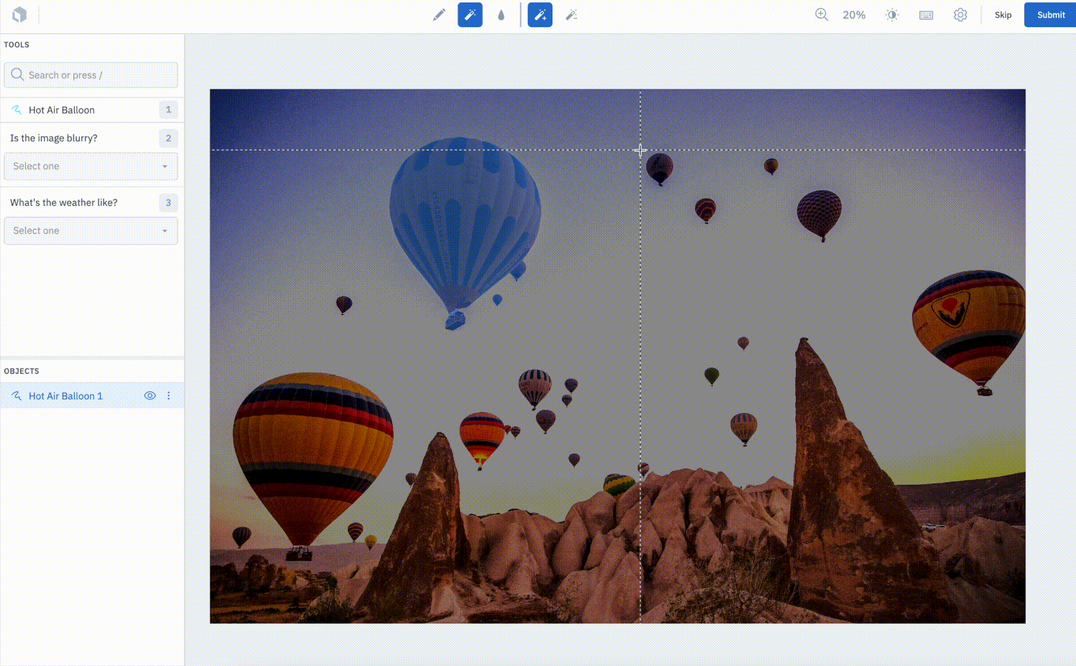This screenshot has height=666, width=1076.
Task: Click the app logo icon
Action: pos(20,15)
